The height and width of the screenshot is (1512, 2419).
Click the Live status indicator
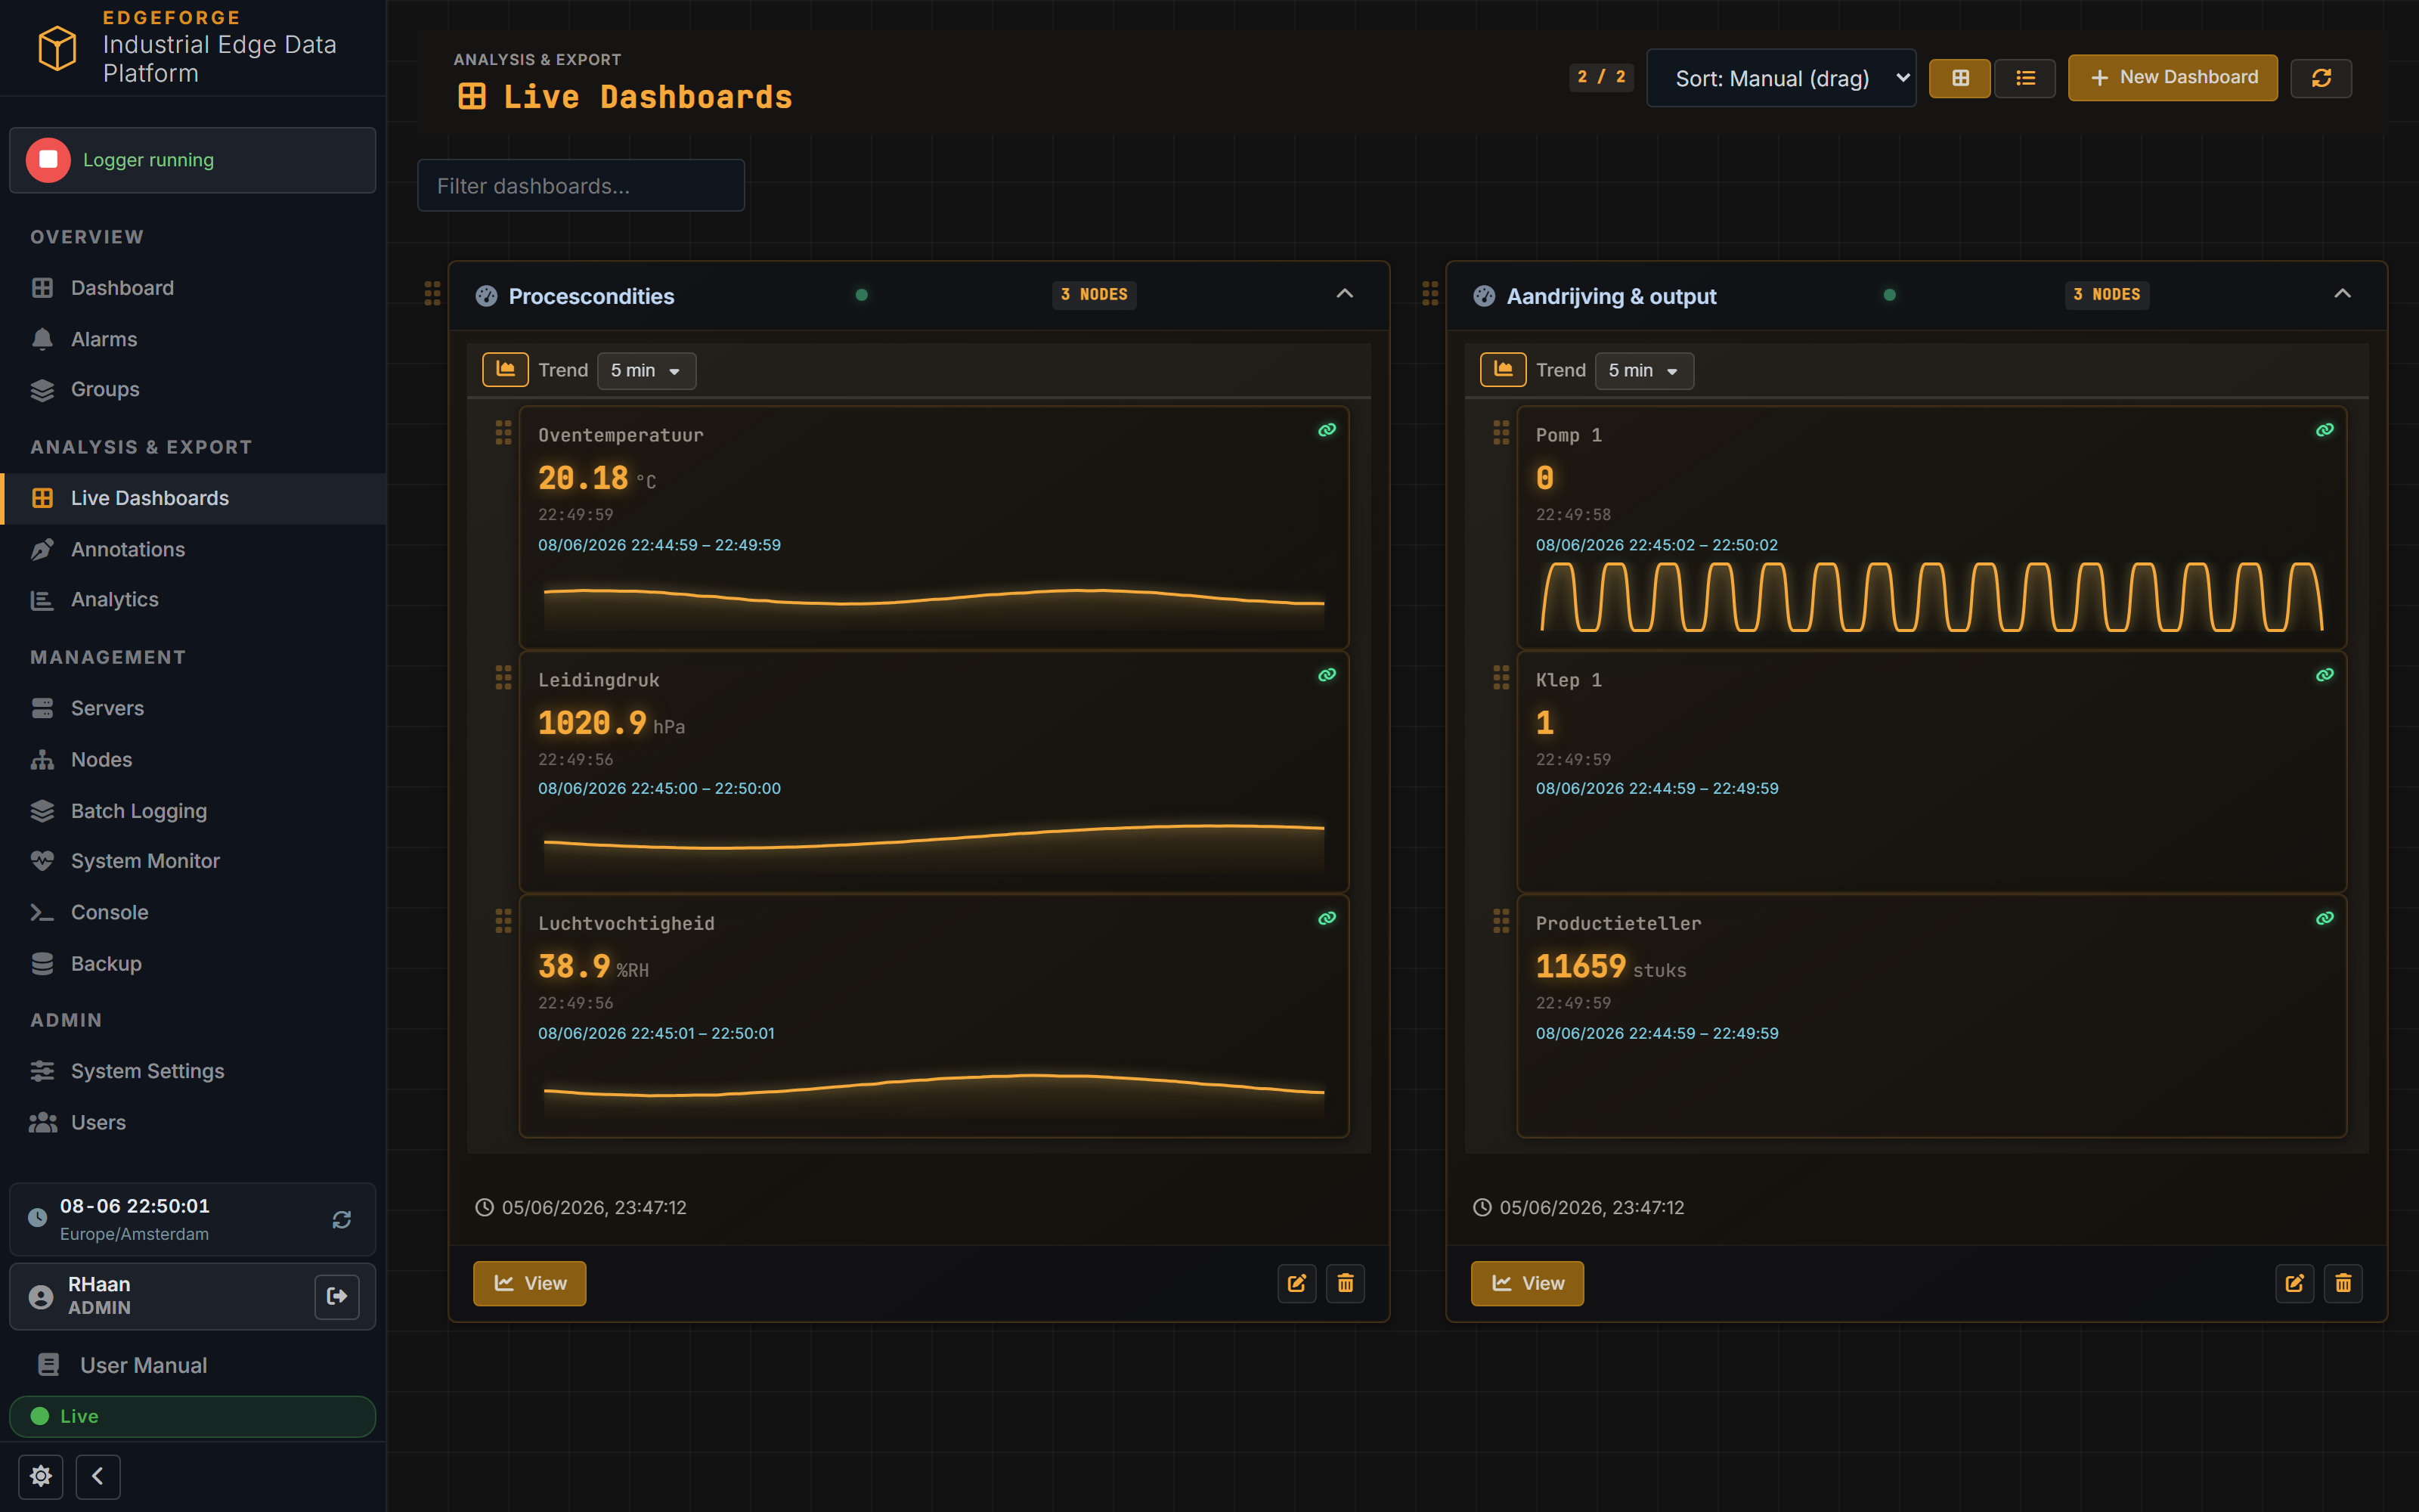click(x=192, y=1416)
